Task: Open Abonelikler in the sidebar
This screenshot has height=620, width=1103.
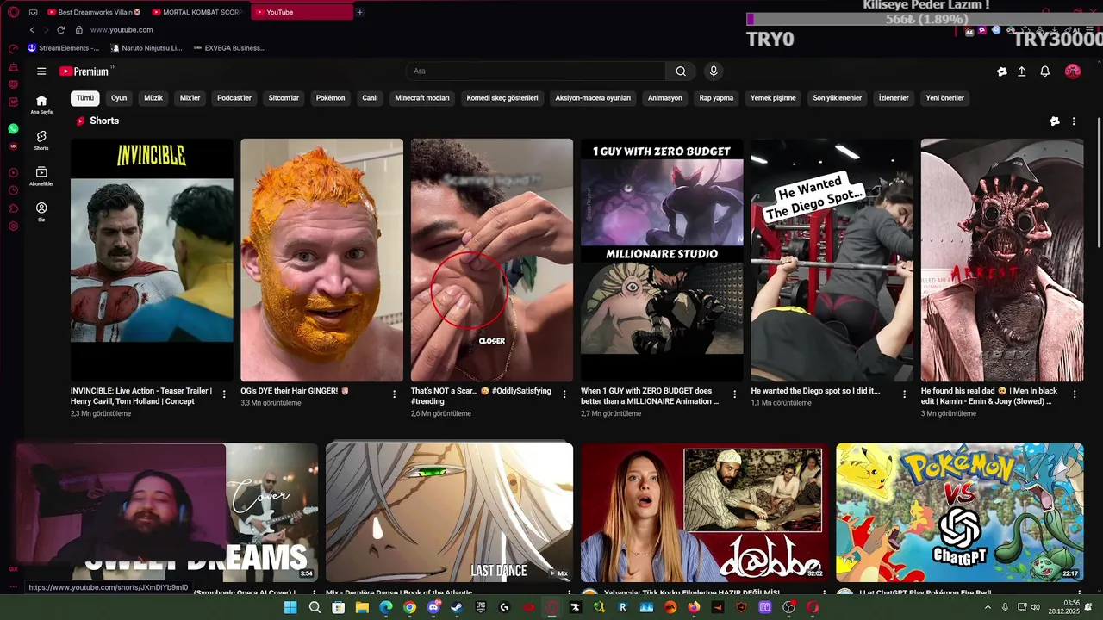Action: (x=41, y=176)
